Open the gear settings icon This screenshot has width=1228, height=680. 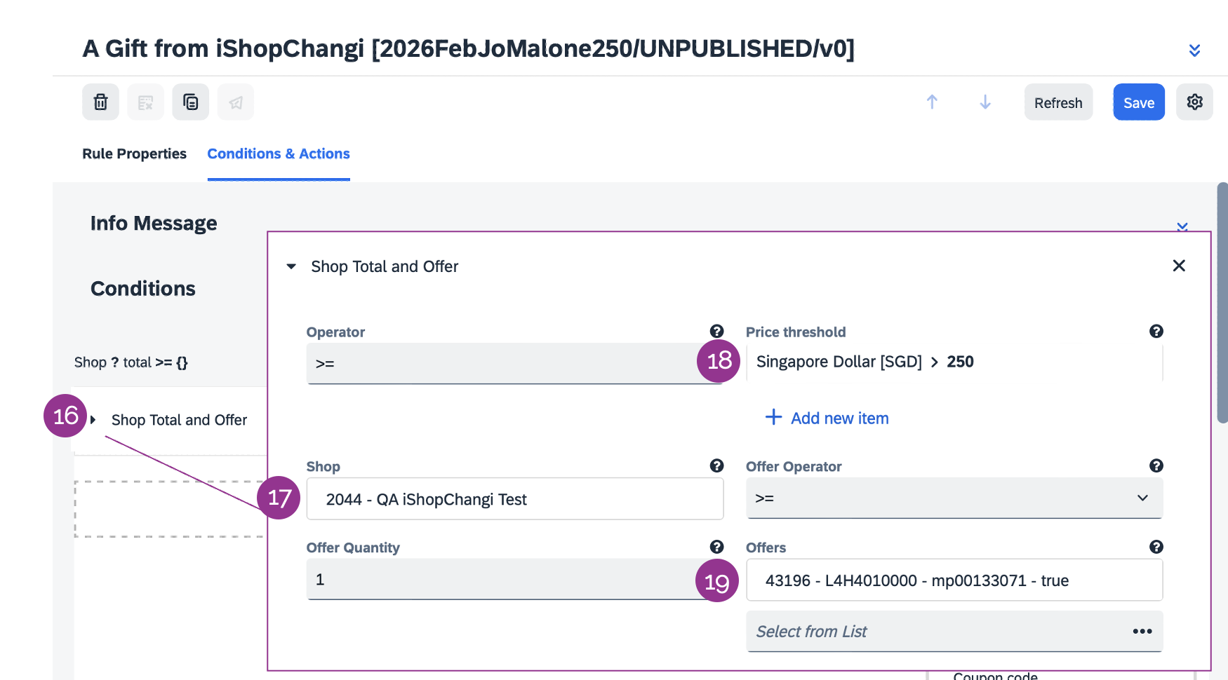(1194, 102)
